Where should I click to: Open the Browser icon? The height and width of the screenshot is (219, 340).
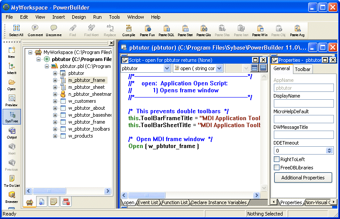click(x=12, y=197)
